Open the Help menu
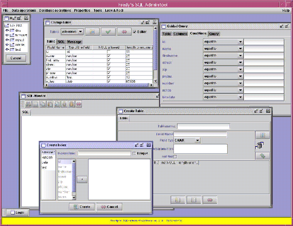 coord(286,10)
